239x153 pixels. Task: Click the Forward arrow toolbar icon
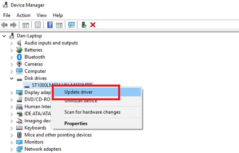pos(13,25)
